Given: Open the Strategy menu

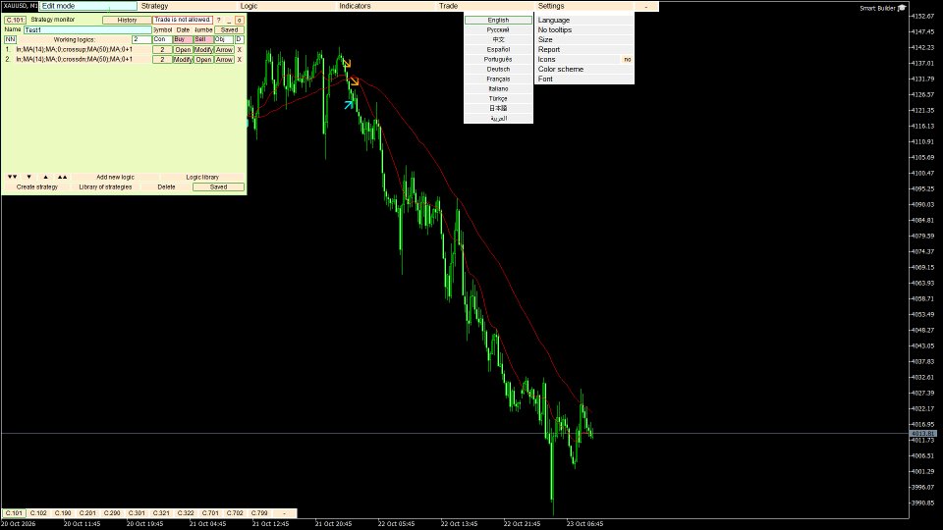Looking at the screenshot, I should [x=188, y=6].
